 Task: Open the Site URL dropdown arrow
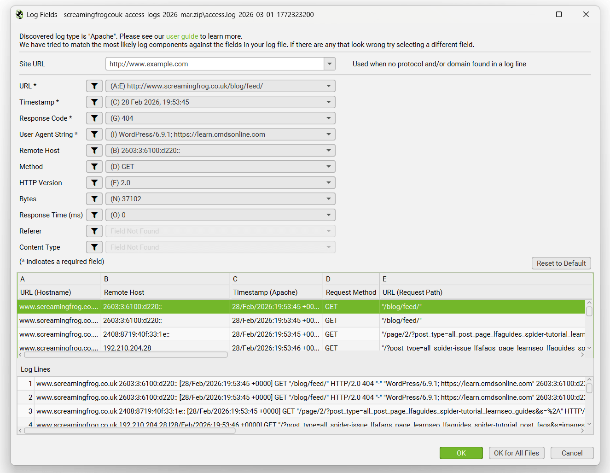tap(330, 64)
